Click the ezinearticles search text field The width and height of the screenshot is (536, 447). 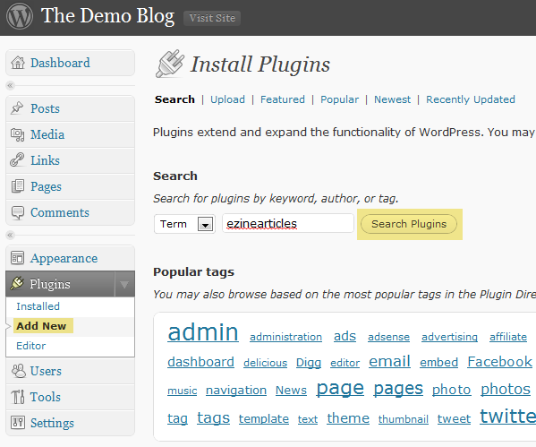[288, 224]
